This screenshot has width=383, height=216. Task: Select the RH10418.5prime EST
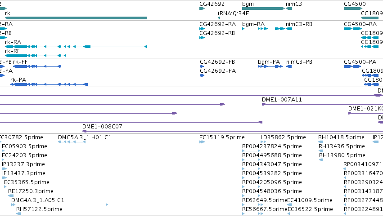click(320, 142)
